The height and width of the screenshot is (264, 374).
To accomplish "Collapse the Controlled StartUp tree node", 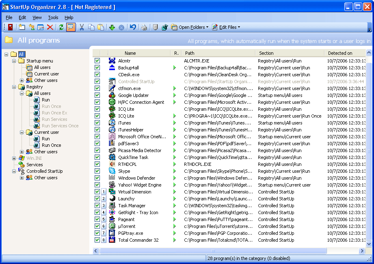I will tap(14, 171).
